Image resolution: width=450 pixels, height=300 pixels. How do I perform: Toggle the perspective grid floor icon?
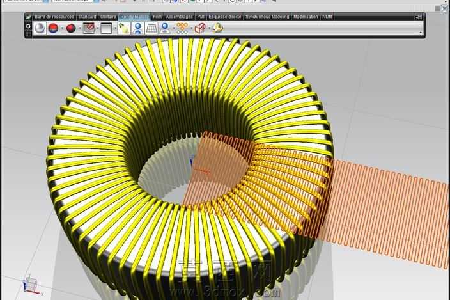click(151, 28)
